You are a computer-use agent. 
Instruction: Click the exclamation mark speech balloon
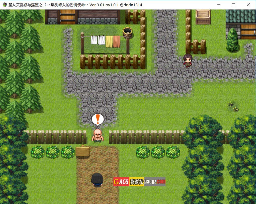click(x=98, y=120)
